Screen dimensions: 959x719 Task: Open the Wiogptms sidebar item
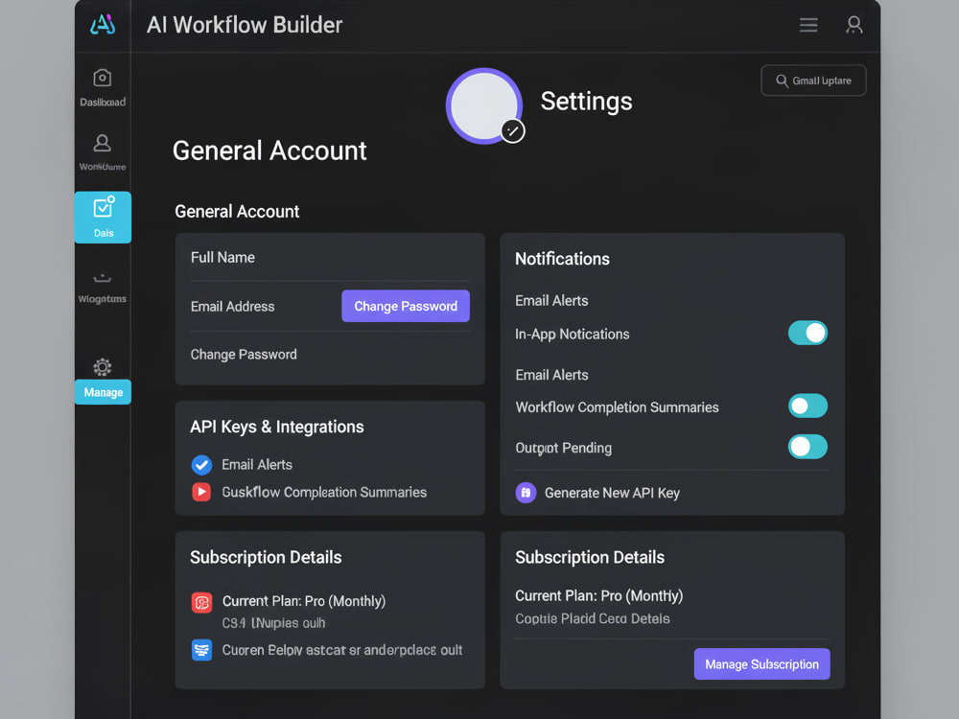tap(103, 288)
